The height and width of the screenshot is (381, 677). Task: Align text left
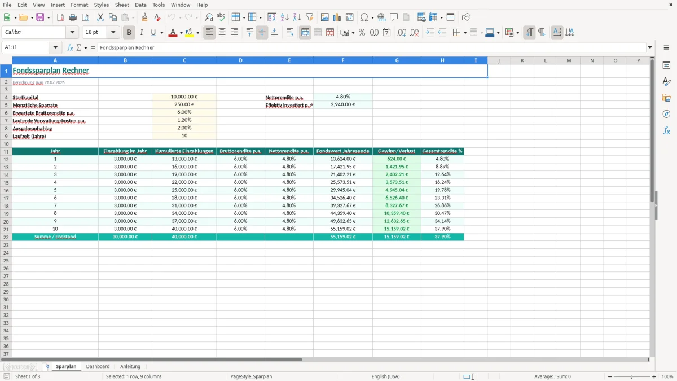[x=210, y=33]
